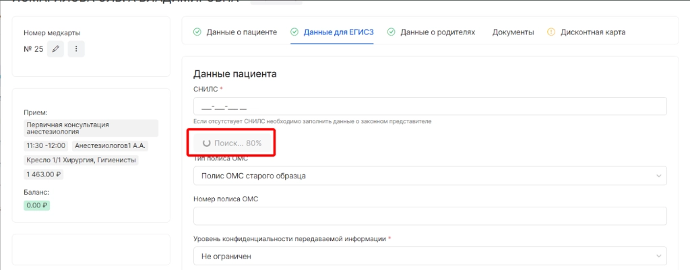Screen dimensions: 690x270
Task: Open the three-dot menu beside card № 25
Action: [x=76, y=49]
